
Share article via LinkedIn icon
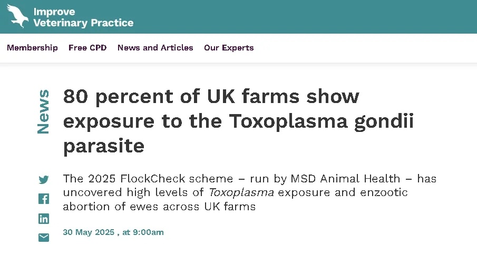(x=44, y=219)
